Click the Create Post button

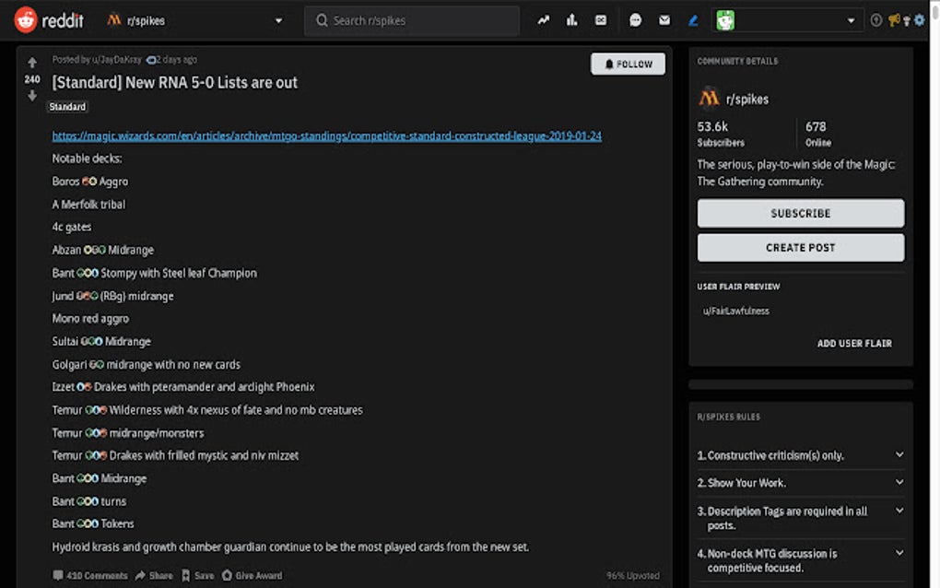coord(800,247)
